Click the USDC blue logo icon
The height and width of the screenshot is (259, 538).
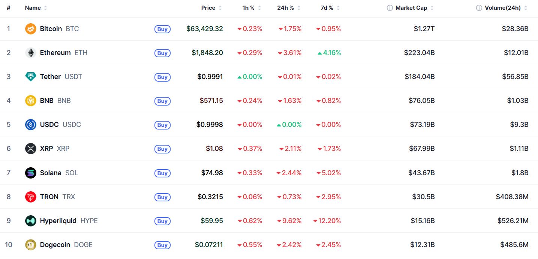tap(31, 125)
